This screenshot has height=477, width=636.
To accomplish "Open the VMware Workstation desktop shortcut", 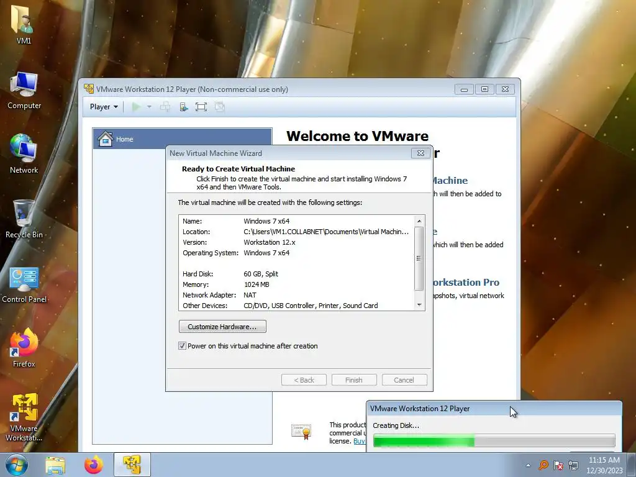I will pos(24,417).
